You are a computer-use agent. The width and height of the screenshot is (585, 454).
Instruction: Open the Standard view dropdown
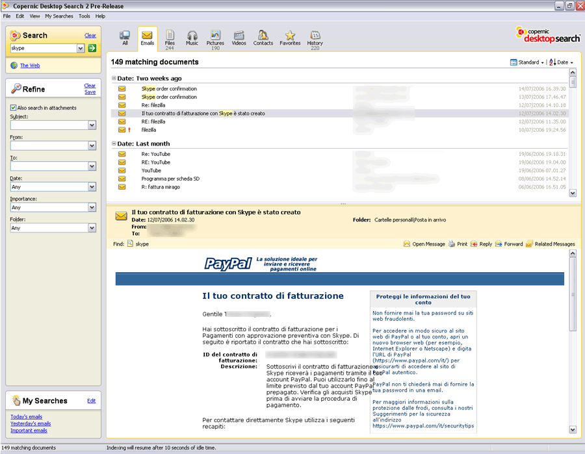pos(526,62)
